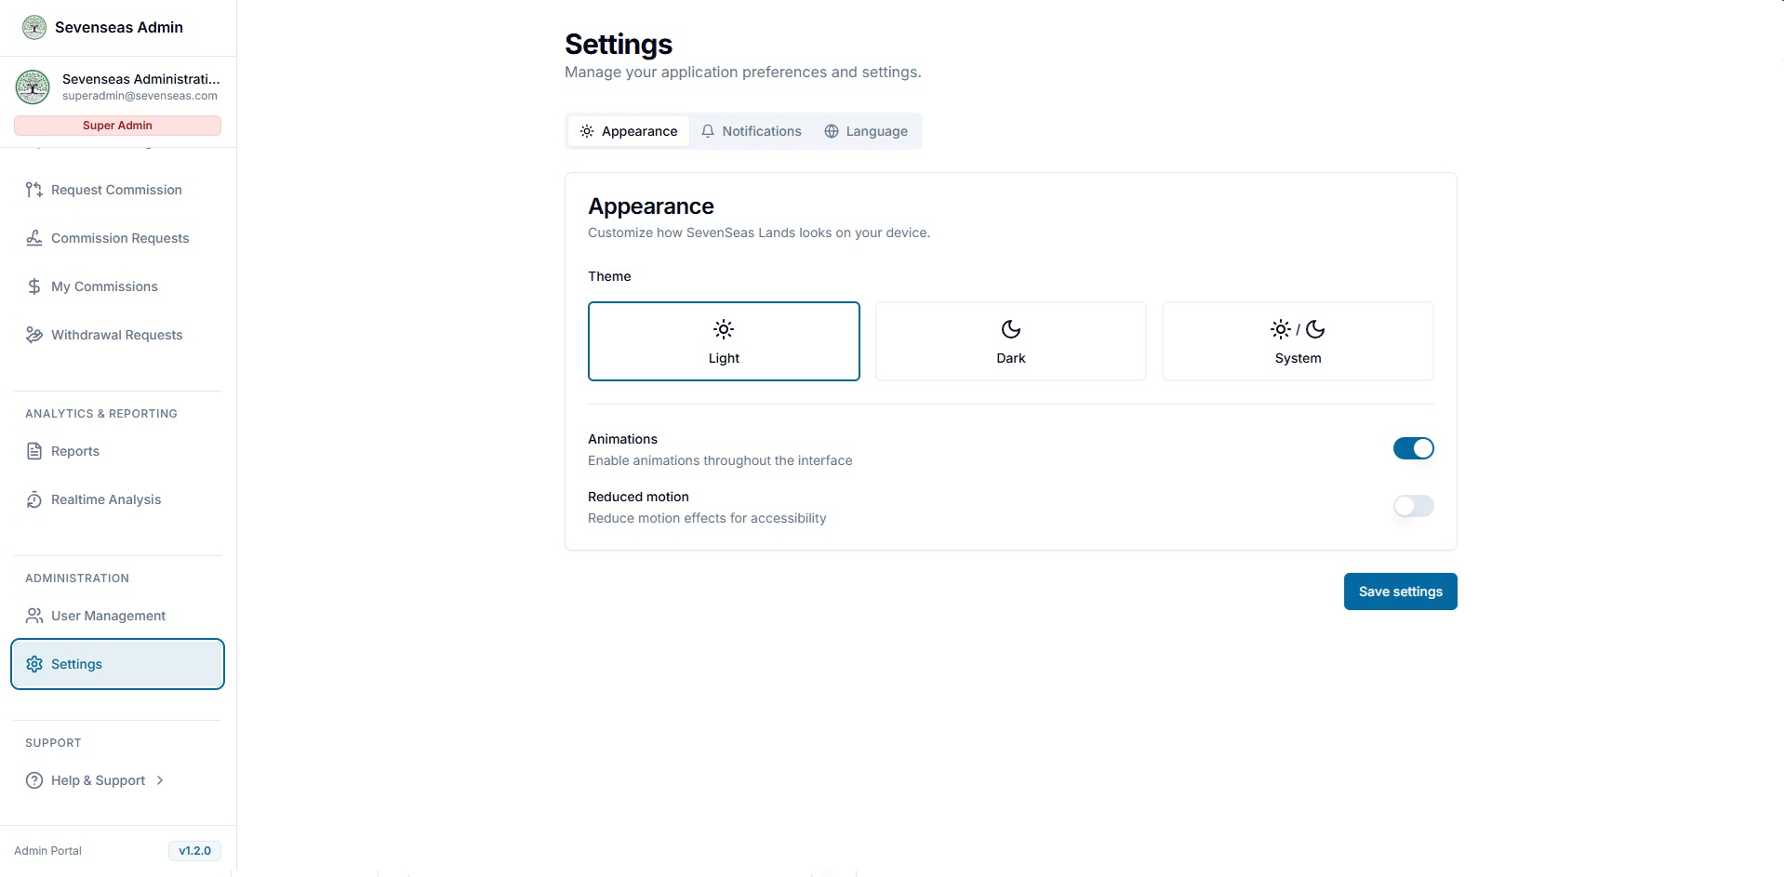Enable the Reduced motion toggle
The height and width of the screenshot is (877, 1784).
click(x=1413, y=506)
